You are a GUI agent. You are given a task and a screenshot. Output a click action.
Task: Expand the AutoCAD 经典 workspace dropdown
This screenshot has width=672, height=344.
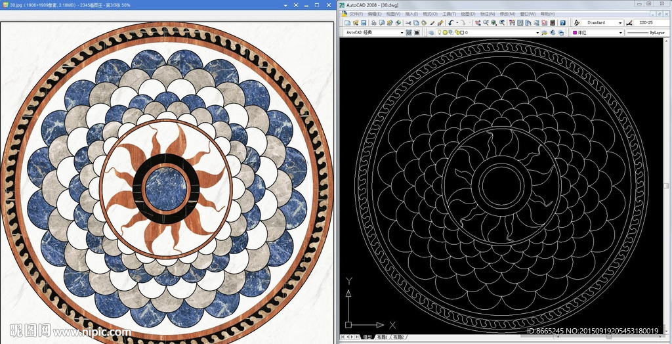pos(402,32)
